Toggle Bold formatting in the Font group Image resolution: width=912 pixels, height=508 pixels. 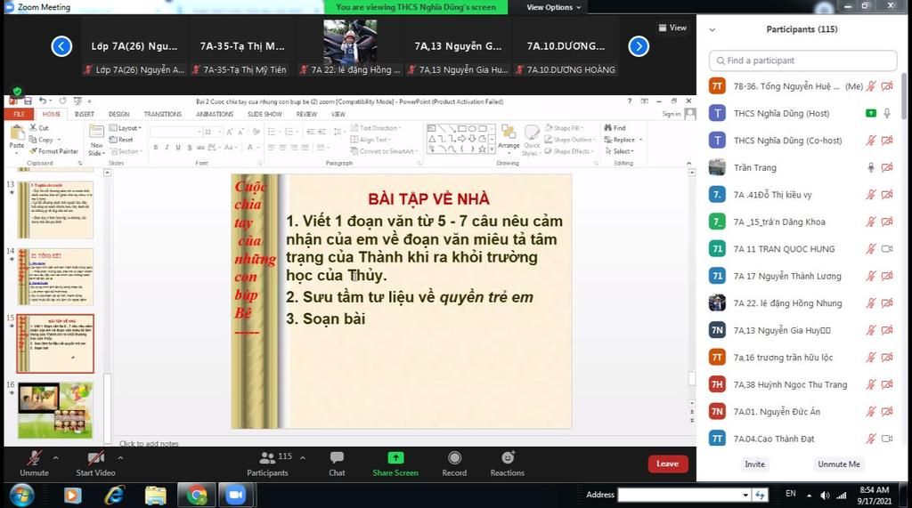click(156, 148)
